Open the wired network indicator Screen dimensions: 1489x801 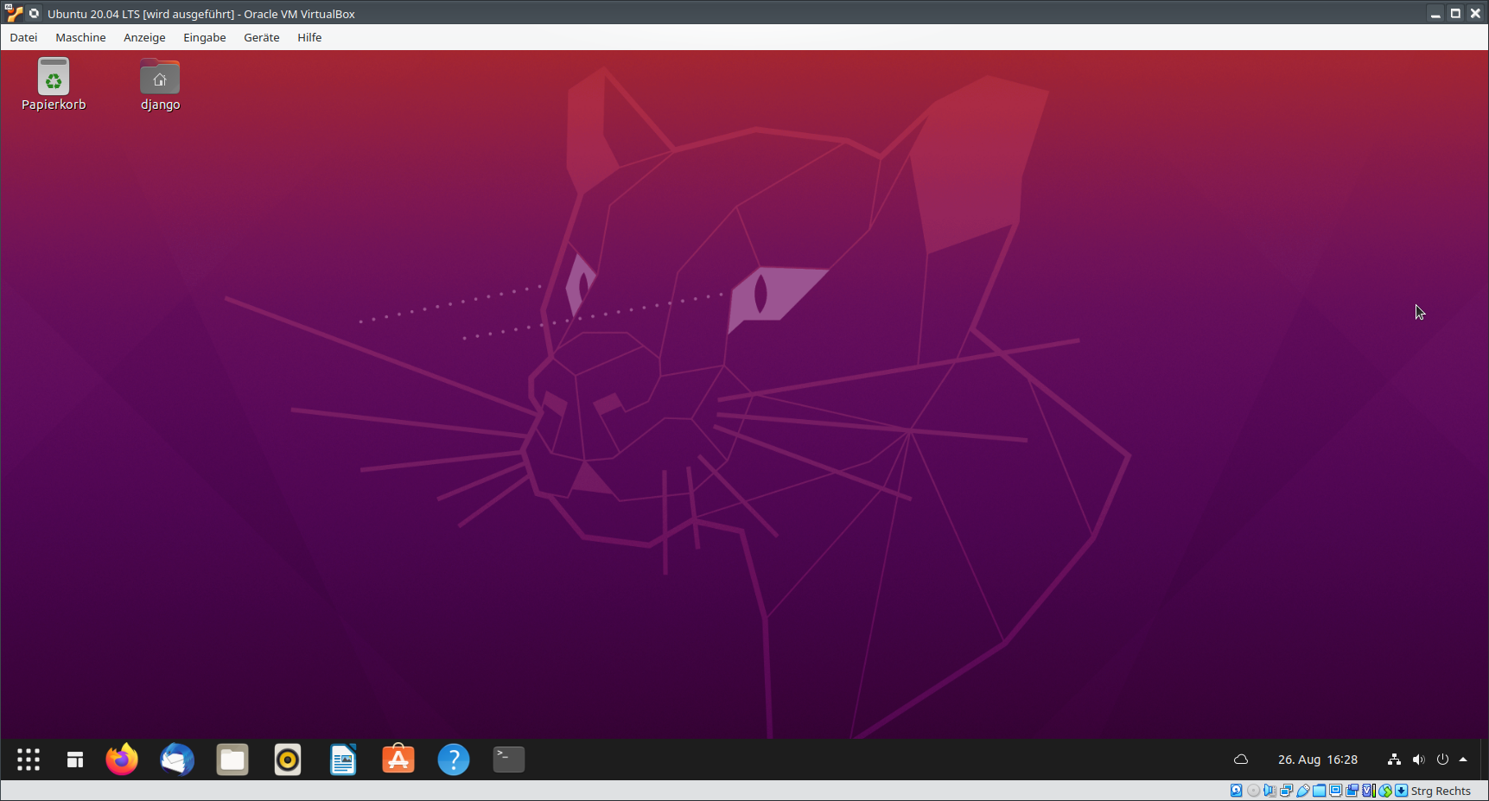tap(1394, 760)
